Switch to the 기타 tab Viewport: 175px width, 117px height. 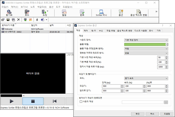click(x=158, y=31)
